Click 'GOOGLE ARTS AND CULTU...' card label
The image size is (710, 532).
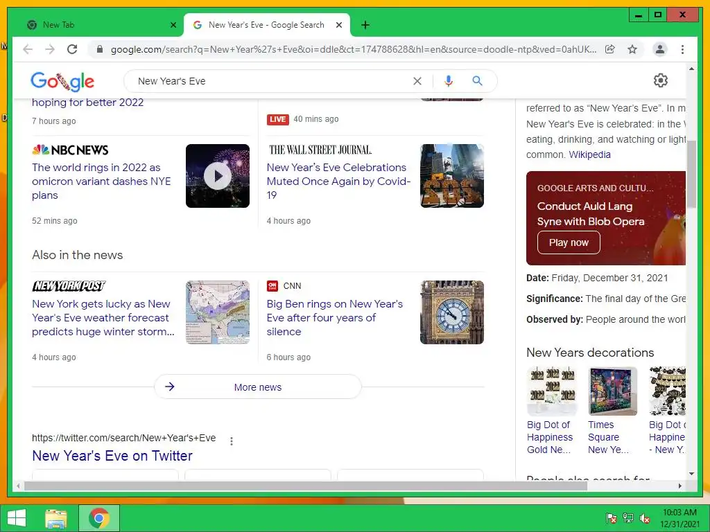coord(596,188)
